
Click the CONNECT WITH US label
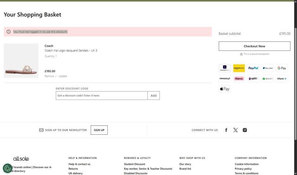(205, 130)
